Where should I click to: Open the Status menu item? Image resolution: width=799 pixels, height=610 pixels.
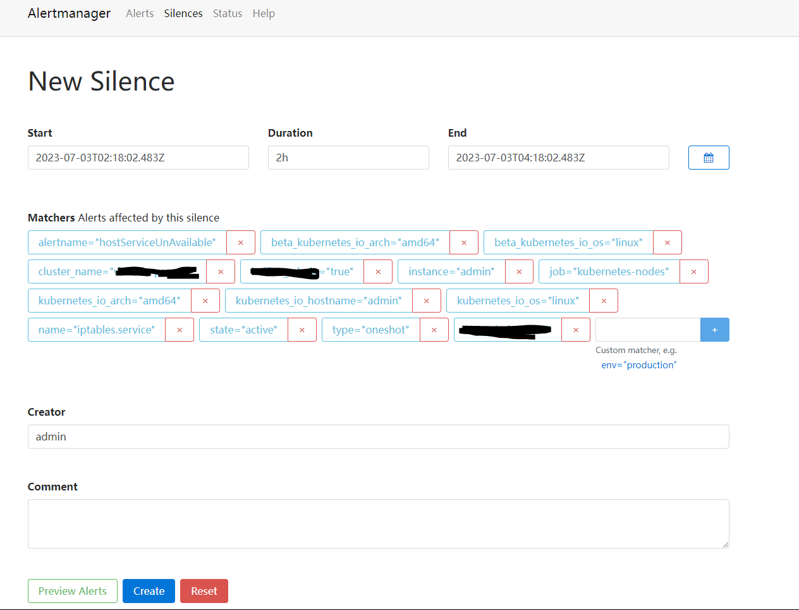pos(227,13)
